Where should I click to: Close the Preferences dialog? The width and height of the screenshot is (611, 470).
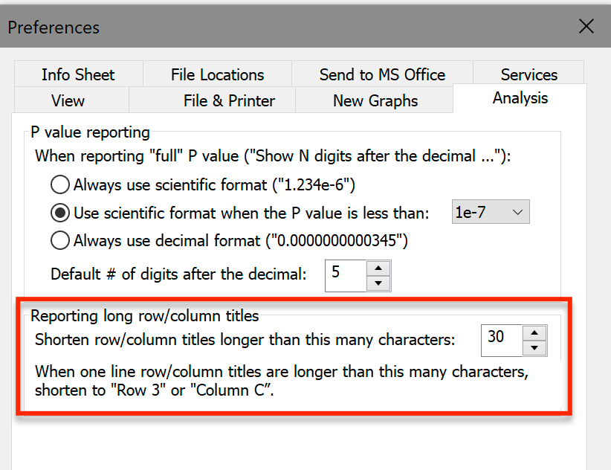click(586, 27)
